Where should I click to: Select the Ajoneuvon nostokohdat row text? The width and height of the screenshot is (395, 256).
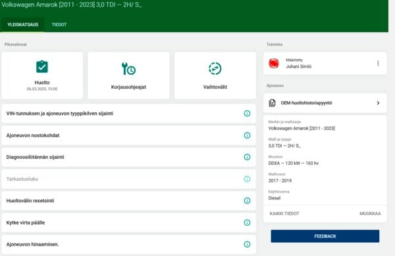(33, 135)
